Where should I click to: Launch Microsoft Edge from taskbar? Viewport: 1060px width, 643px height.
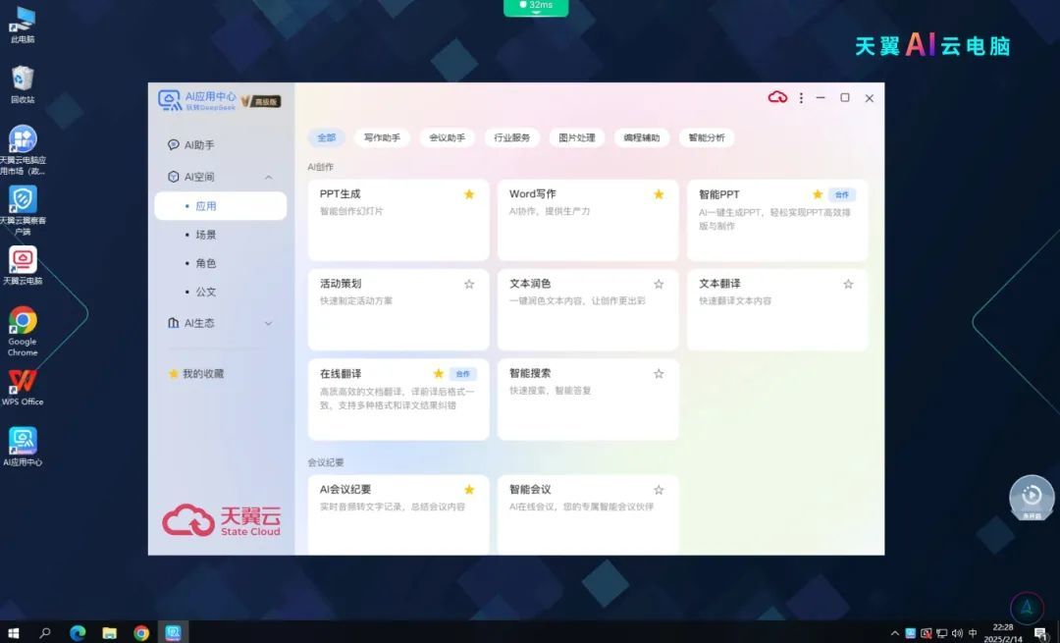coord(78,633)
